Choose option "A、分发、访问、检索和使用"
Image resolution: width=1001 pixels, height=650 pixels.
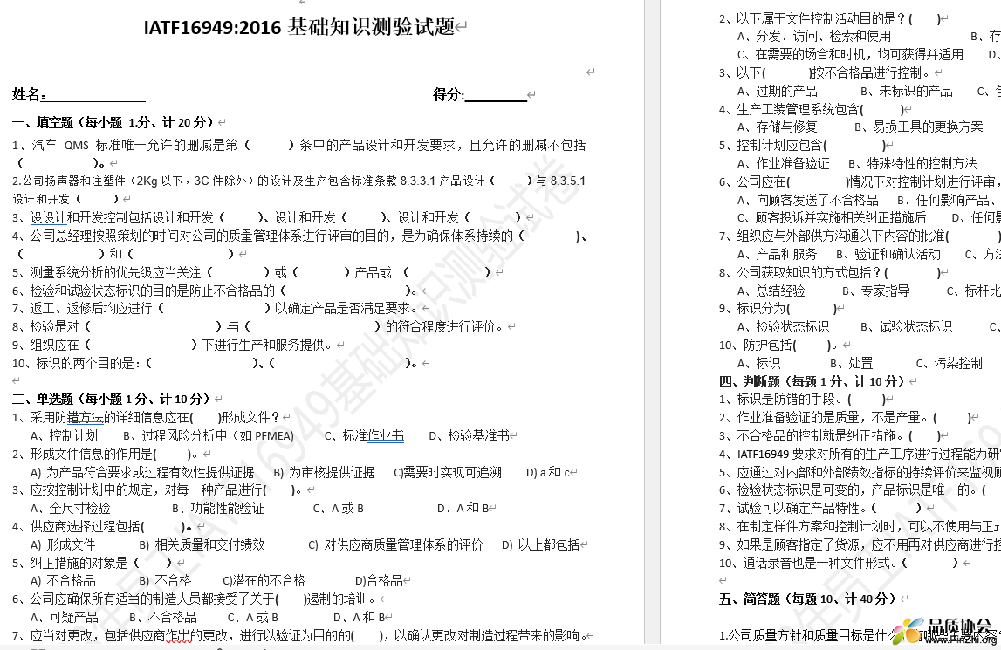(814, 37)
